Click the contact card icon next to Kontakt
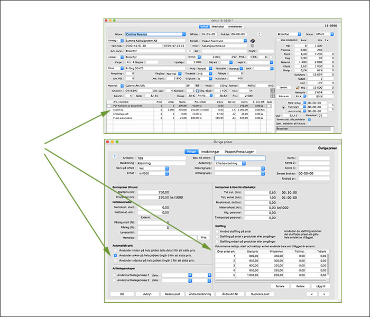Screen dimensions: 370x317 click(x=253, y=41)
